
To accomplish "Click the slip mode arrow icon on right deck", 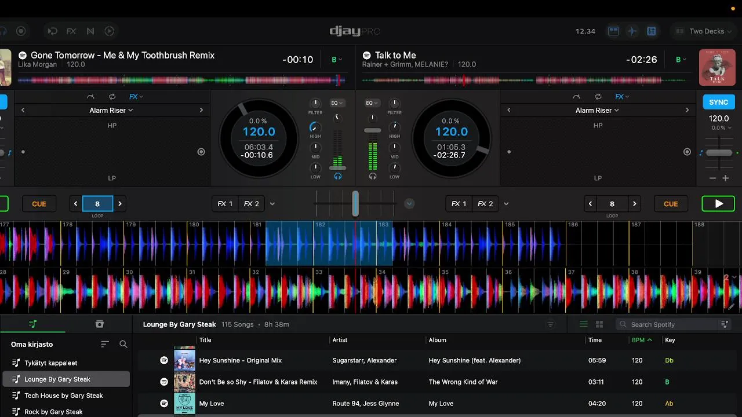I will coord(576,97).
